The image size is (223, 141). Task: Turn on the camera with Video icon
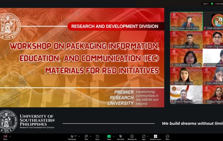[5, 136]
